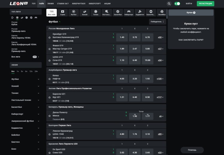Favorite the Оренбург U19 match star

point(50,37)
